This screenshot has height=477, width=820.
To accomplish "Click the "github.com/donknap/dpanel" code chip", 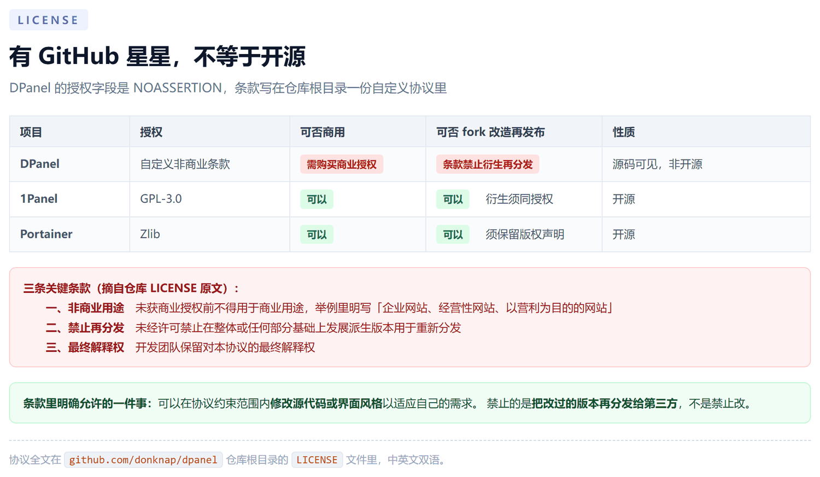I will point(143,460).
